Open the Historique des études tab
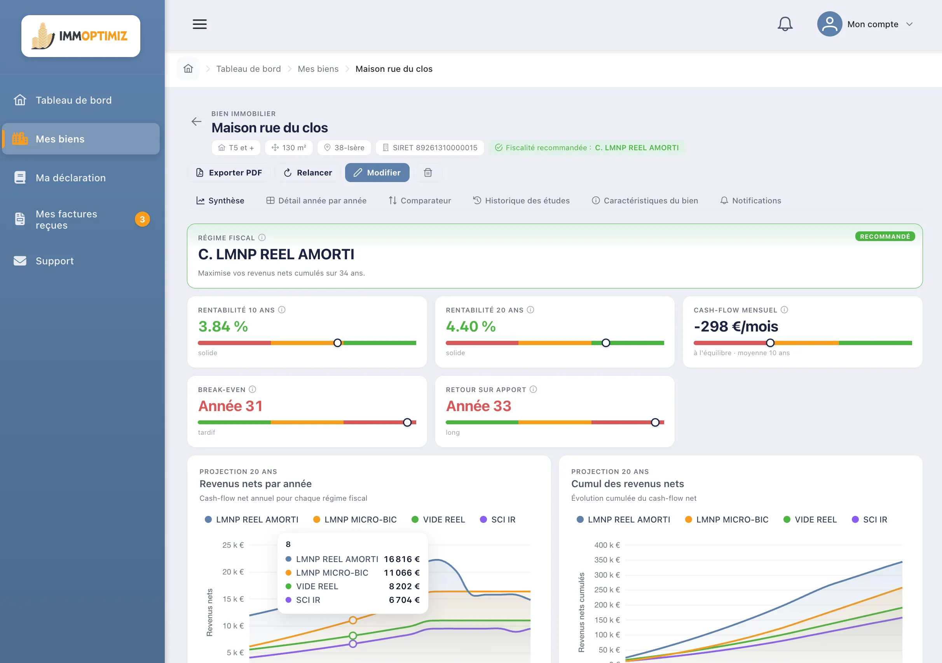Viewport: 942px width, 663px height. tap(522, 200)
